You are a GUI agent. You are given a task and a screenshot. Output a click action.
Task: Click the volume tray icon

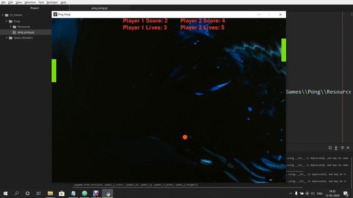click(x=313, y=193)
